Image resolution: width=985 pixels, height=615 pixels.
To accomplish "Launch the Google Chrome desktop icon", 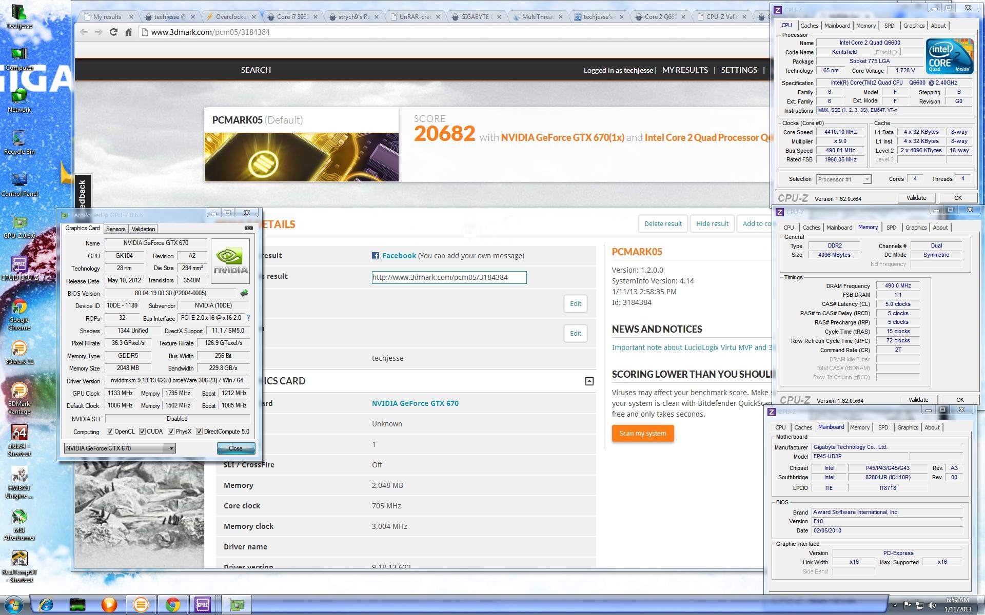I will click(19, 314).
